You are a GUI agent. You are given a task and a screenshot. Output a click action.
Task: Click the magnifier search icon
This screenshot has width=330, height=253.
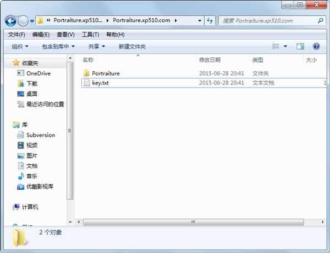(321, 20)
